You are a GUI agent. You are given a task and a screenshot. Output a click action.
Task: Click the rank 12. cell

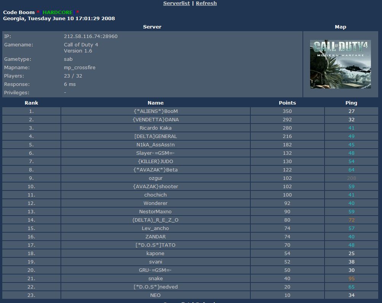pyautogui.click(x=32, y=203)
